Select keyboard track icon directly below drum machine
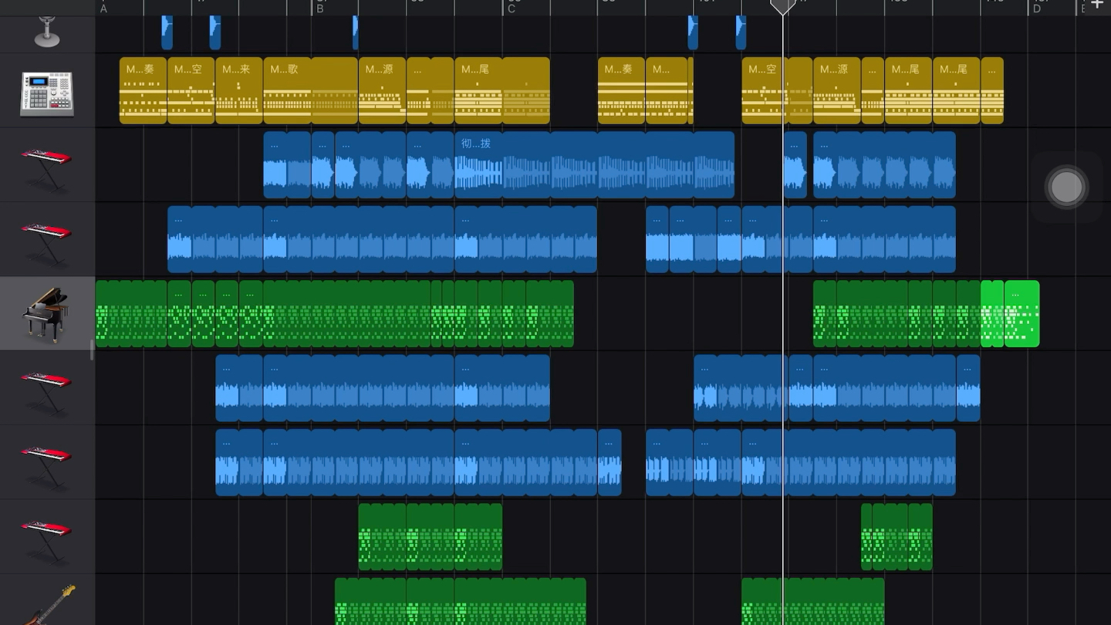Image resolution: width=1111 pixels, height=625 pixels. coord(47,167)
